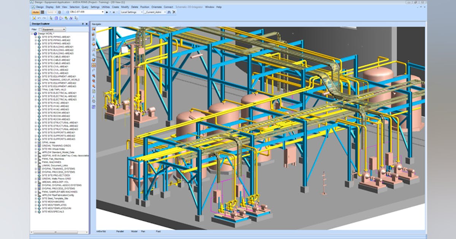Click the Undo icon on the toolbar
This screenshot has height=239, width=456.
[39, 18]
